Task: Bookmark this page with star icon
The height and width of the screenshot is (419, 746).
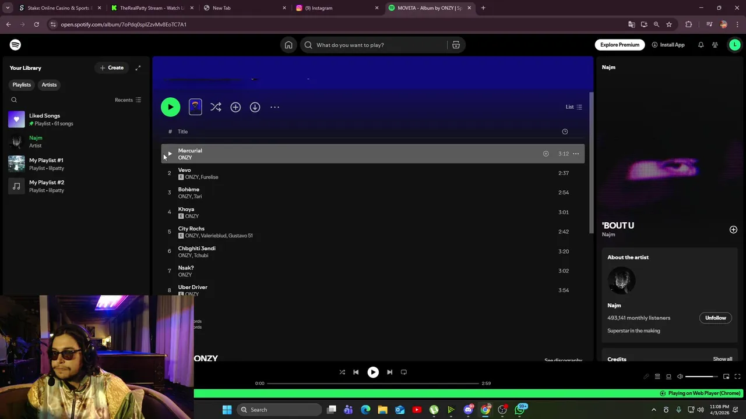Action: pos(669,24)
